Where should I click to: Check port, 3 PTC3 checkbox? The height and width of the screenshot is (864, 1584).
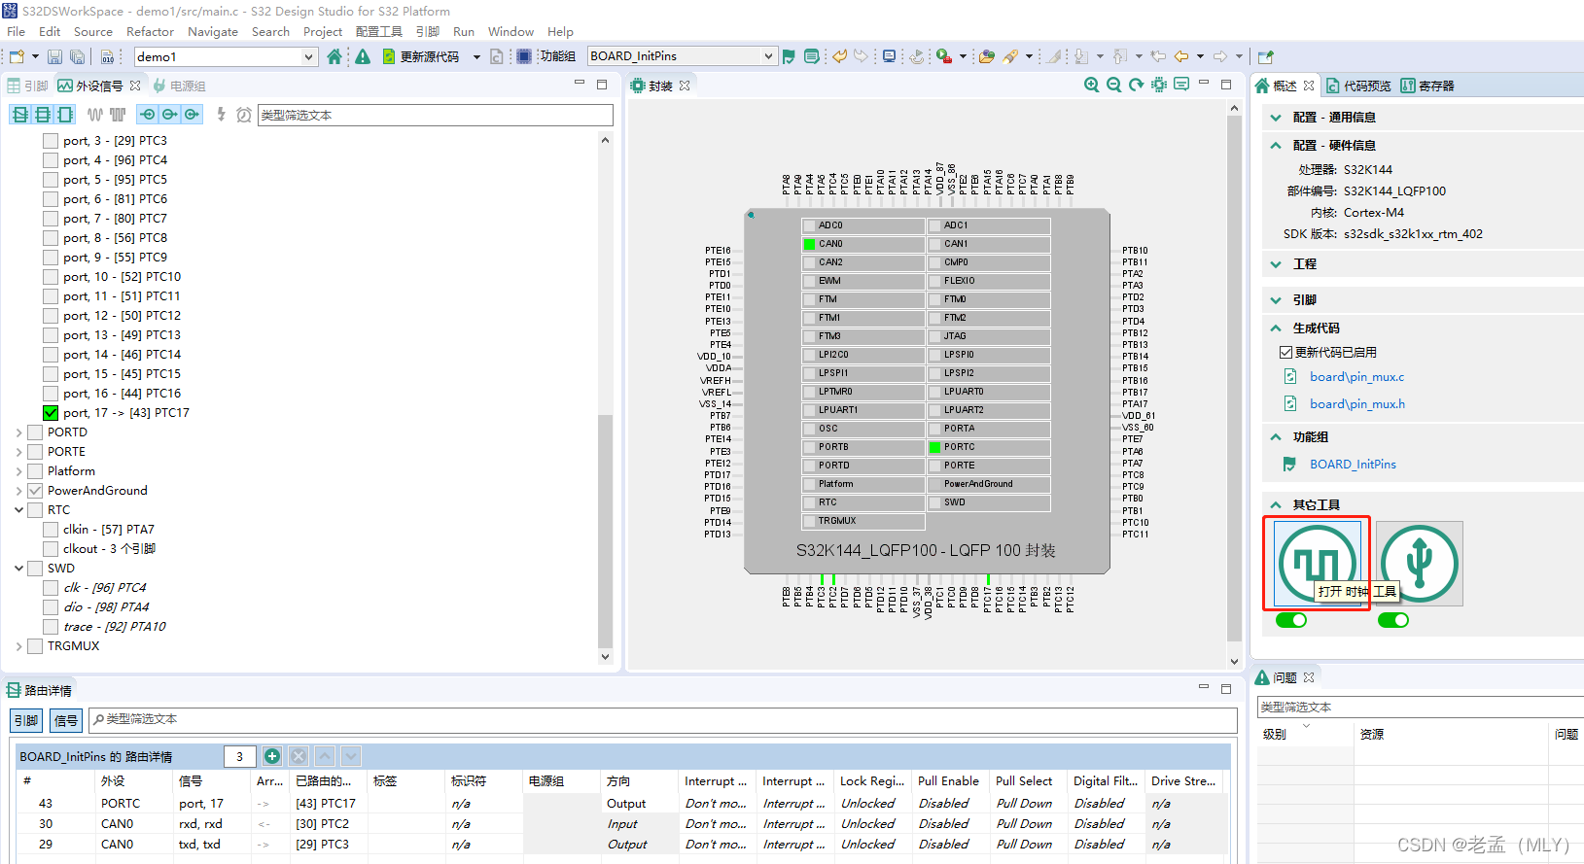coord(51,141)
